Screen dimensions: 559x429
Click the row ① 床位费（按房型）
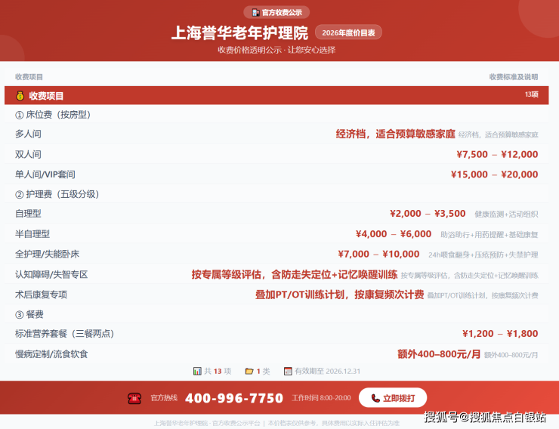pyautogui.click(x=276, y=114)
